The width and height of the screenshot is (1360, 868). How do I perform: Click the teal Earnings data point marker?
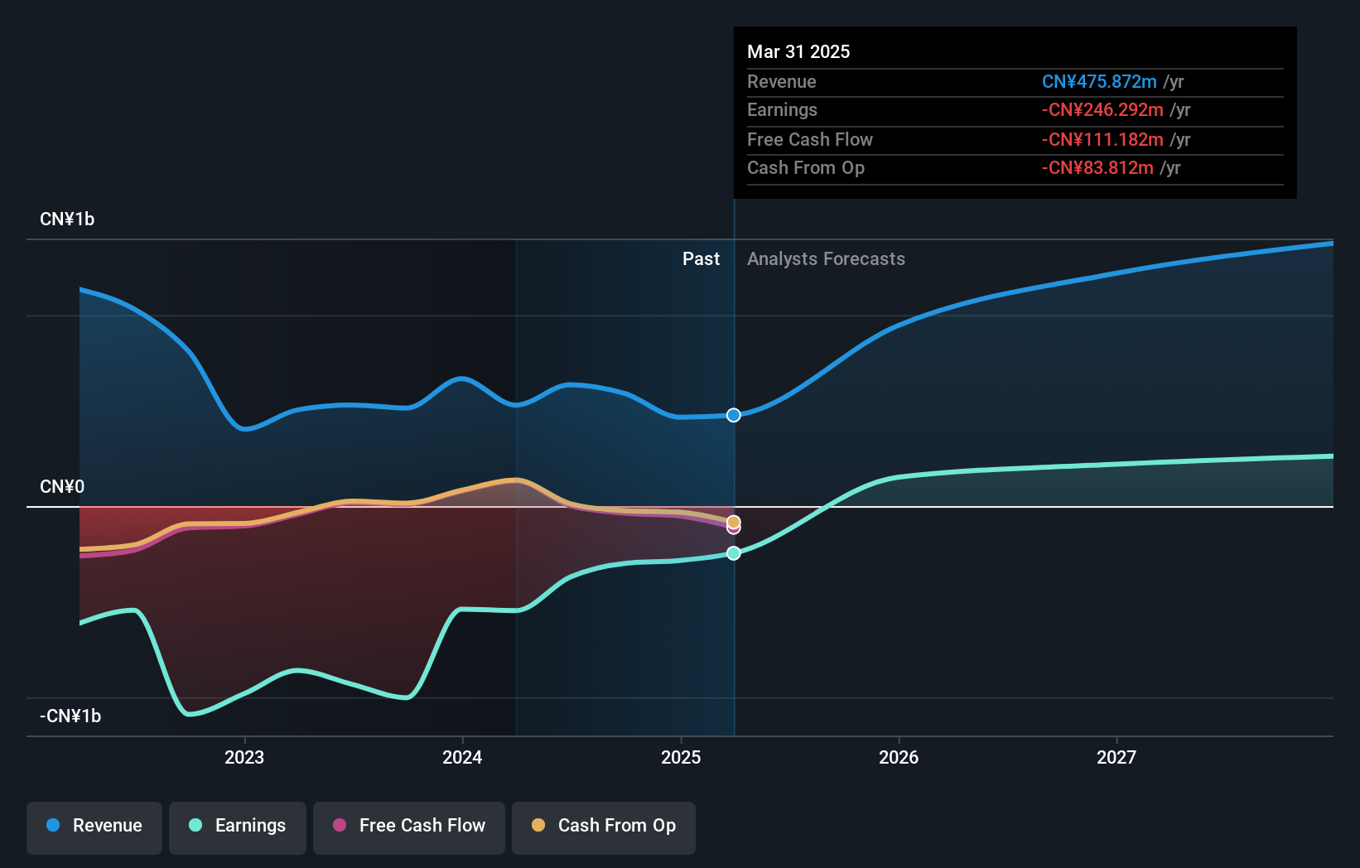coord(734,553)
